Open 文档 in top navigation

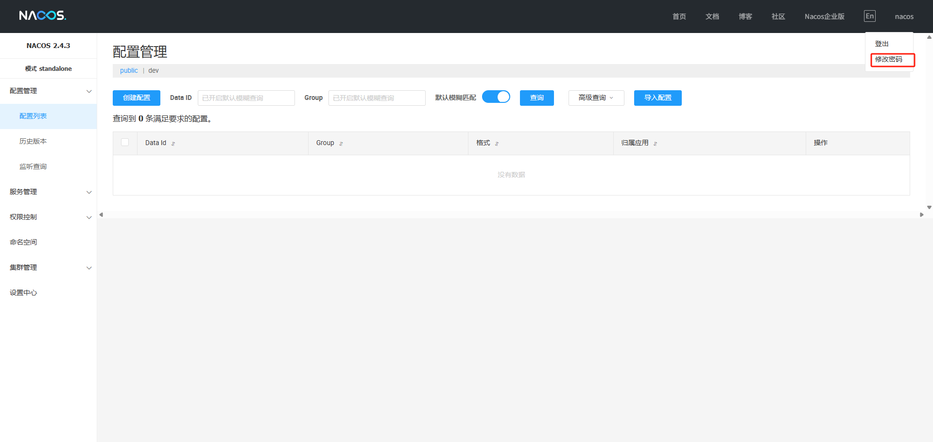pos(712,16)
